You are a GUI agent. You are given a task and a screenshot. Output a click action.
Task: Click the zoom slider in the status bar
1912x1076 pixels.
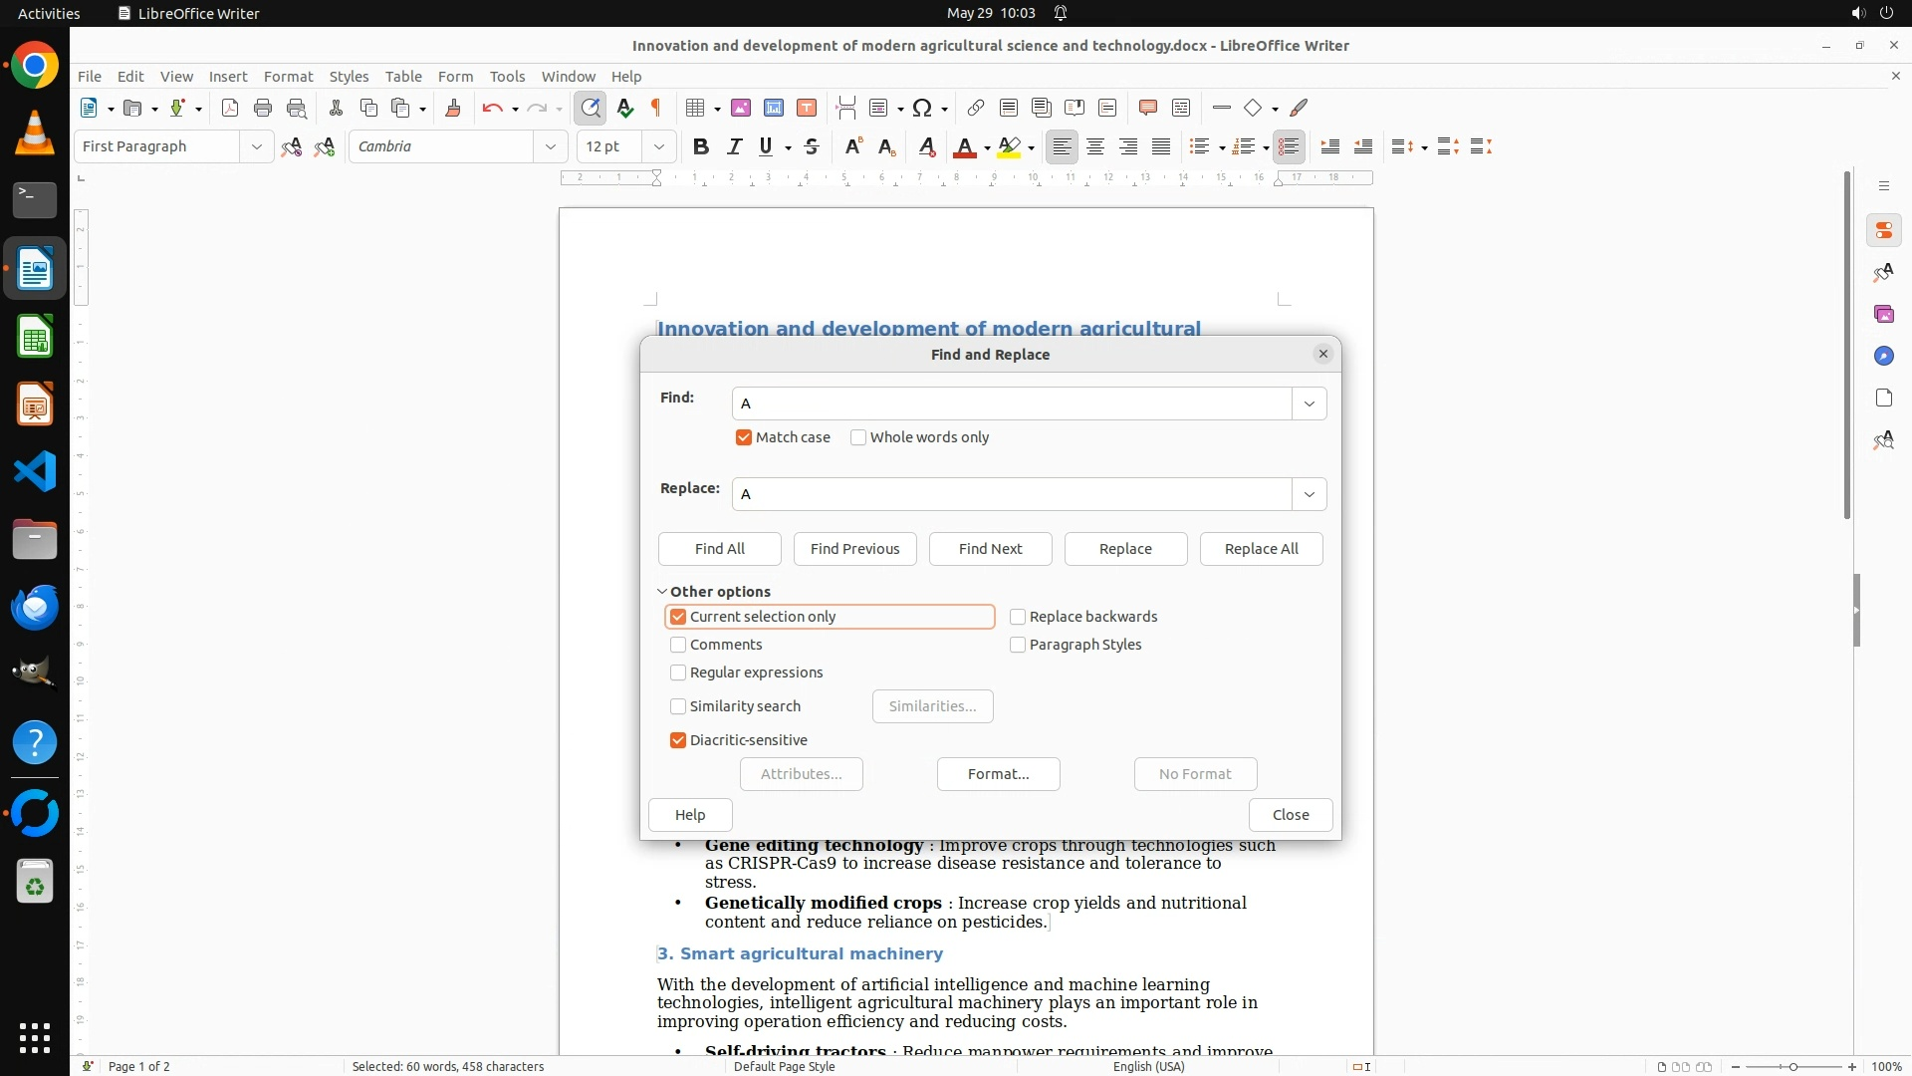pos(1792,1066)
